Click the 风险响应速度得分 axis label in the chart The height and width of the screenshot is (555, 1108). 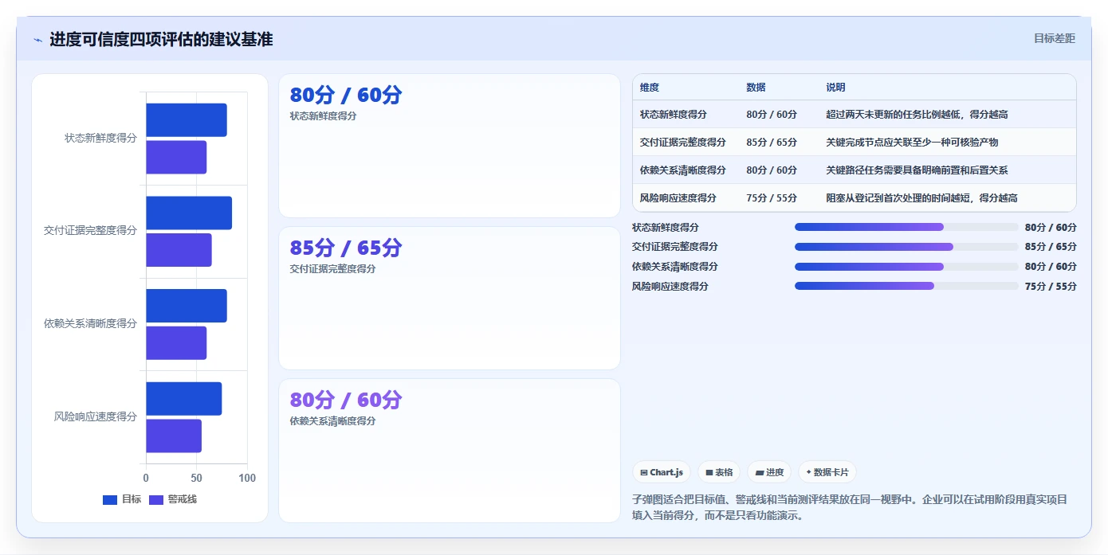[96, 416]
